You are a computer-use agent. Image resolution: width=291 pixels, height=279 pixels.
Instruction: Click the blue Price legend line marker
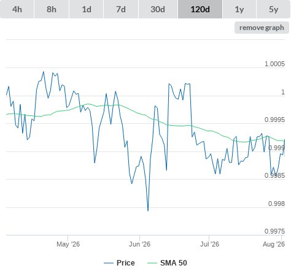point(109,263)
